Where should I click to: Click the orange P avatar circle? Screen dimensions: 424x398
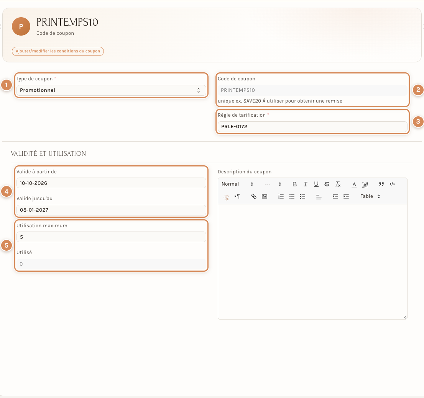pos(21,26)
